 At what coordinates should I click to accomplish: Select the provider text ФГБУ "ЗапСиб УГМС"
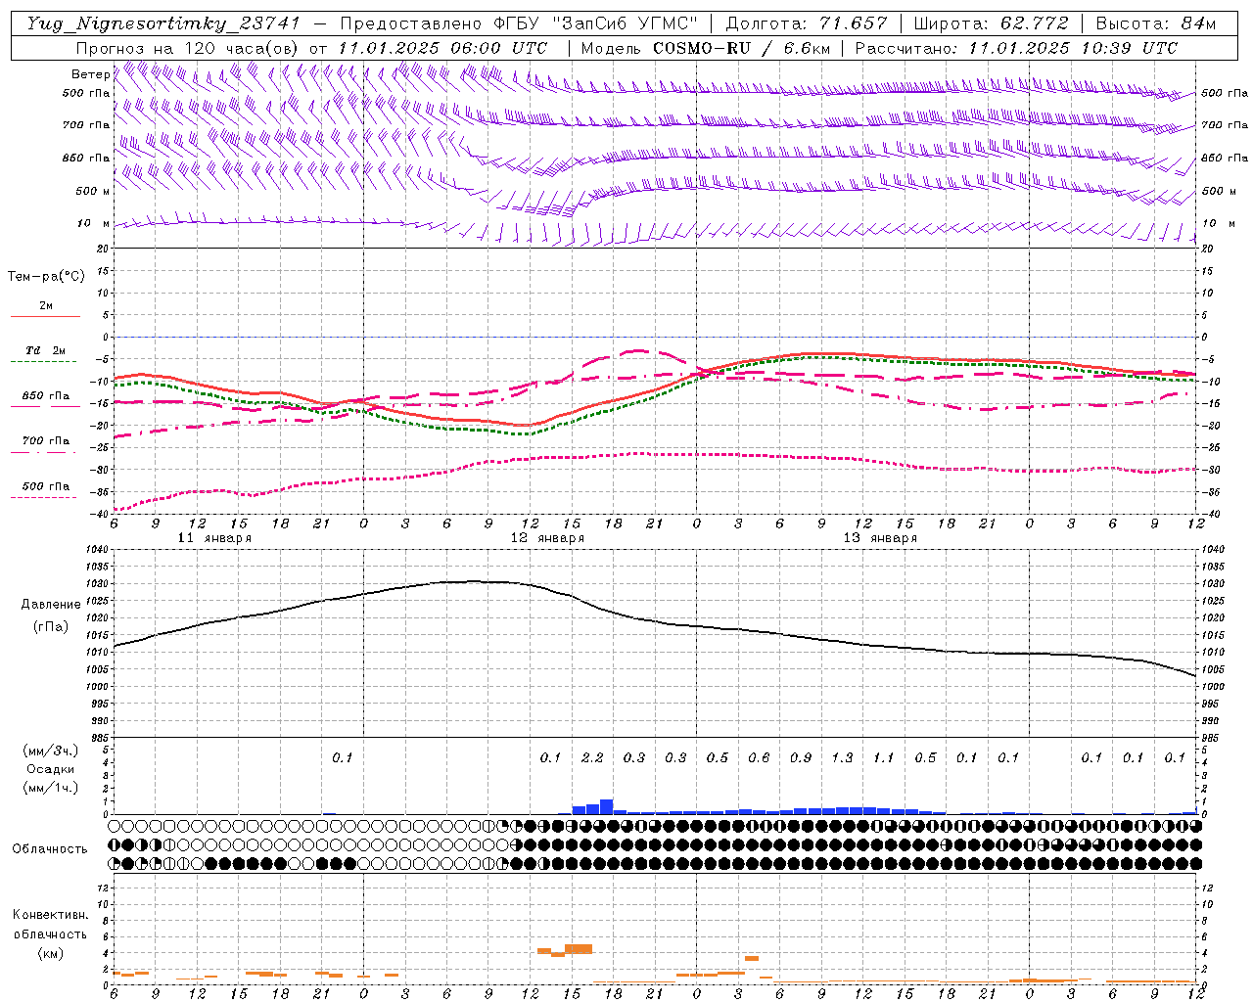(x=596, y=23)
